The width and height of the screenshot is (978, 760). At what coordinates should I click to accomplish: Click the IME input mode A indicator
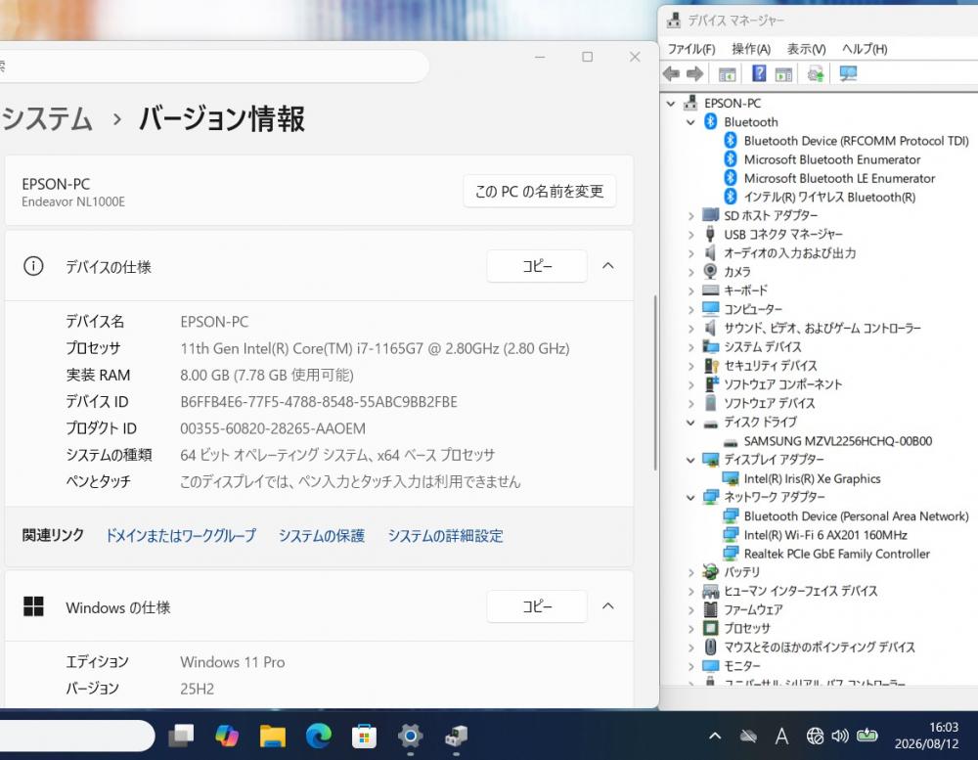pos(781,737)
